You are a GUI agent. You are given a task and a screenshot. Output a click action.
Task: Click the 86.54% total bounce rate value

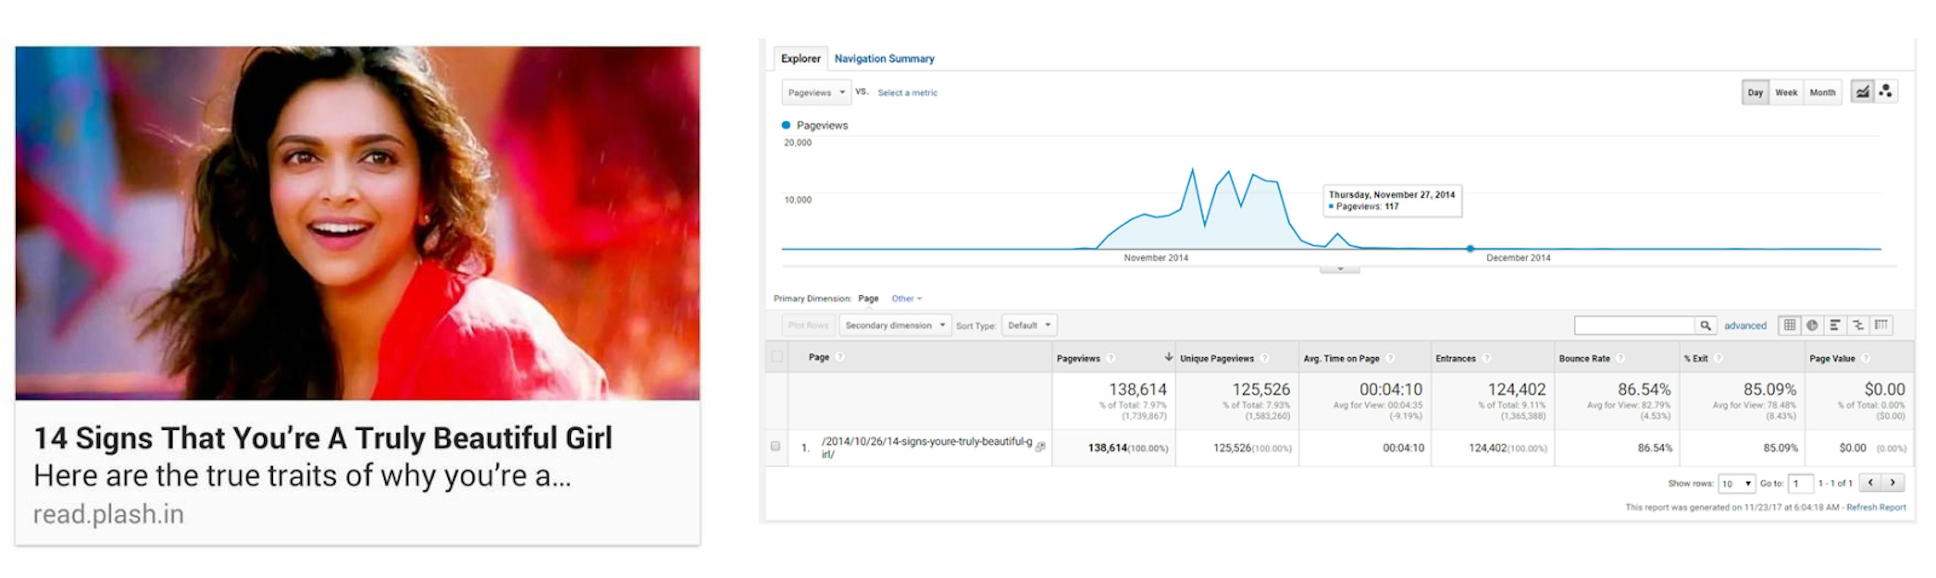(1644, 390)
